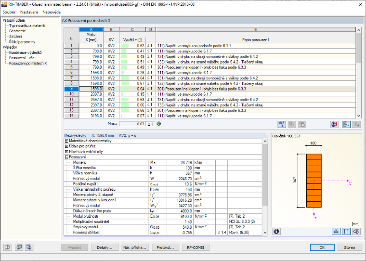Click the magnifier icon under cross-section drawing
Image resolution: width=366 pixels, height=261 pixels.
point(356,231)
